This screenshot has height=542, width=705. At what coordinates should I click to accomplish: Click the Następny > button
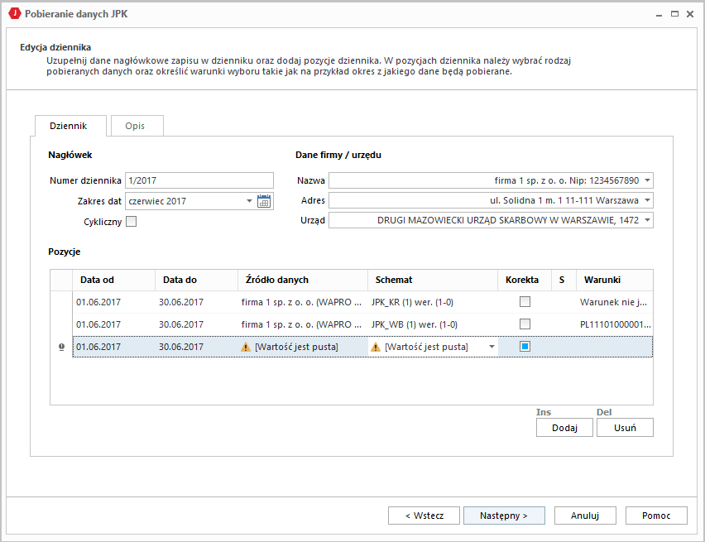coord(504,516)
